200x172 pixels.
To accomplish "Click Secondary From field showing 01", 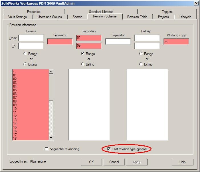I will pos(89,38).
